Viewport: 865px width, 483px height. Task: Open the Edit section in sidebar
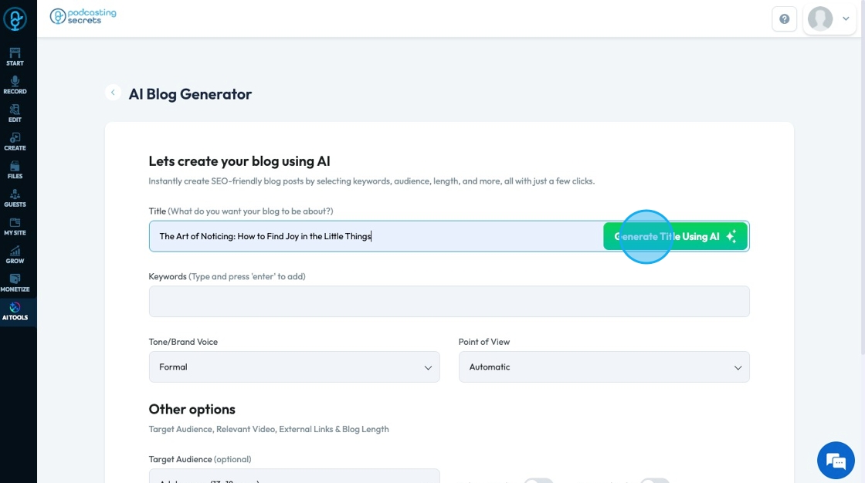point(15,113)
